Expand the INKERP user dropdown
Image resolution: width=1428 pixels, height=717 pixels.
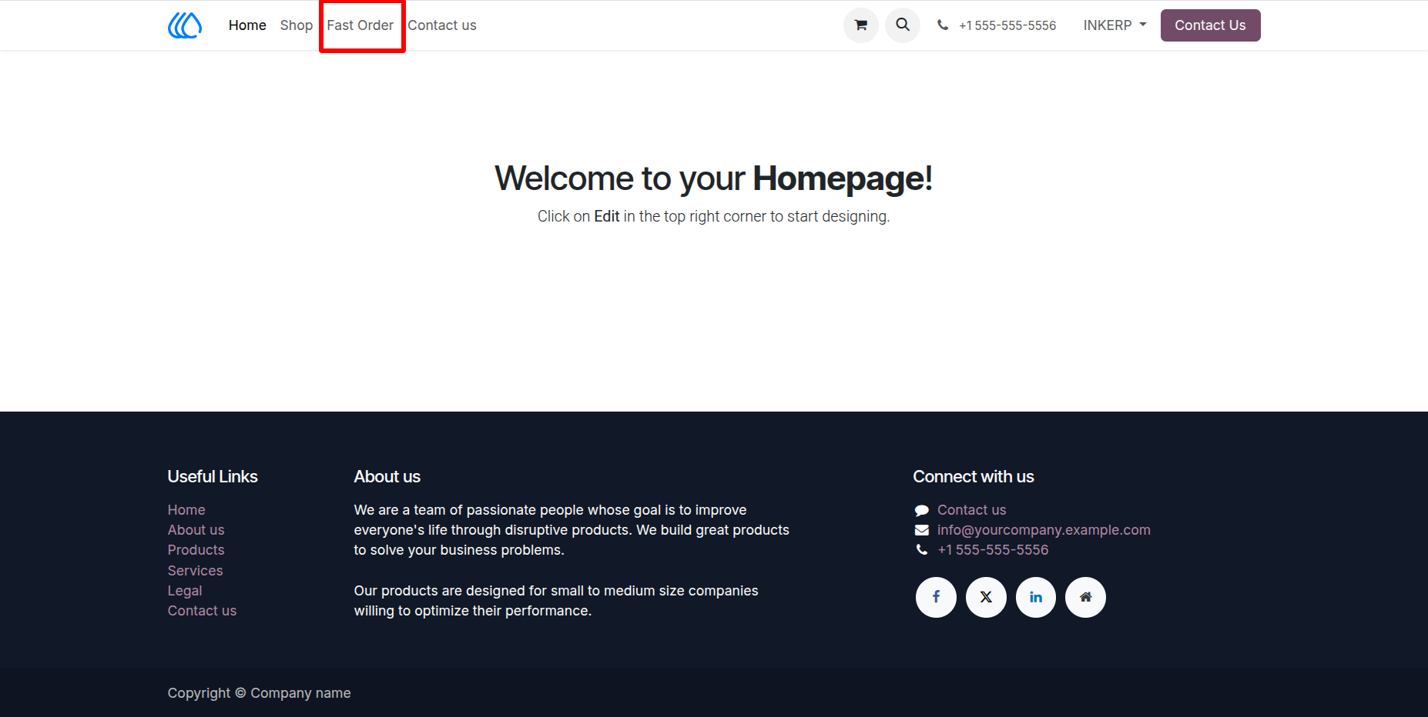tap(1115, 25)
